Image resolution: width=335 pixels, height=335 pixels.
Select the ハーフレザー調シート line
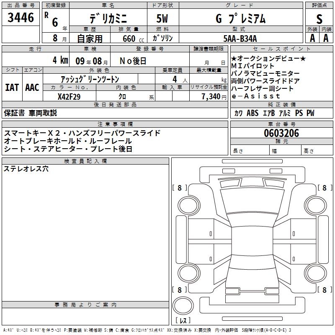tap(262, 88)
